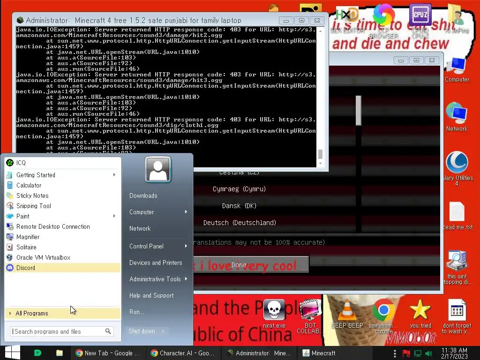Viewport: 480px width, 360px height.
Task: Open Devices and Printers
Action: pyautogui.click(x=156, y=262)
